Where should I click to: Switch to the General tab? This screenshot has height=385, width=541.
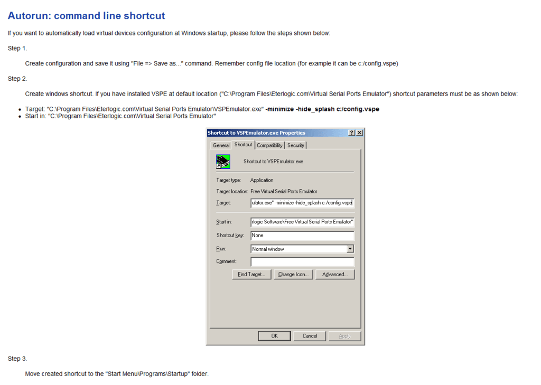coord(221,145)
